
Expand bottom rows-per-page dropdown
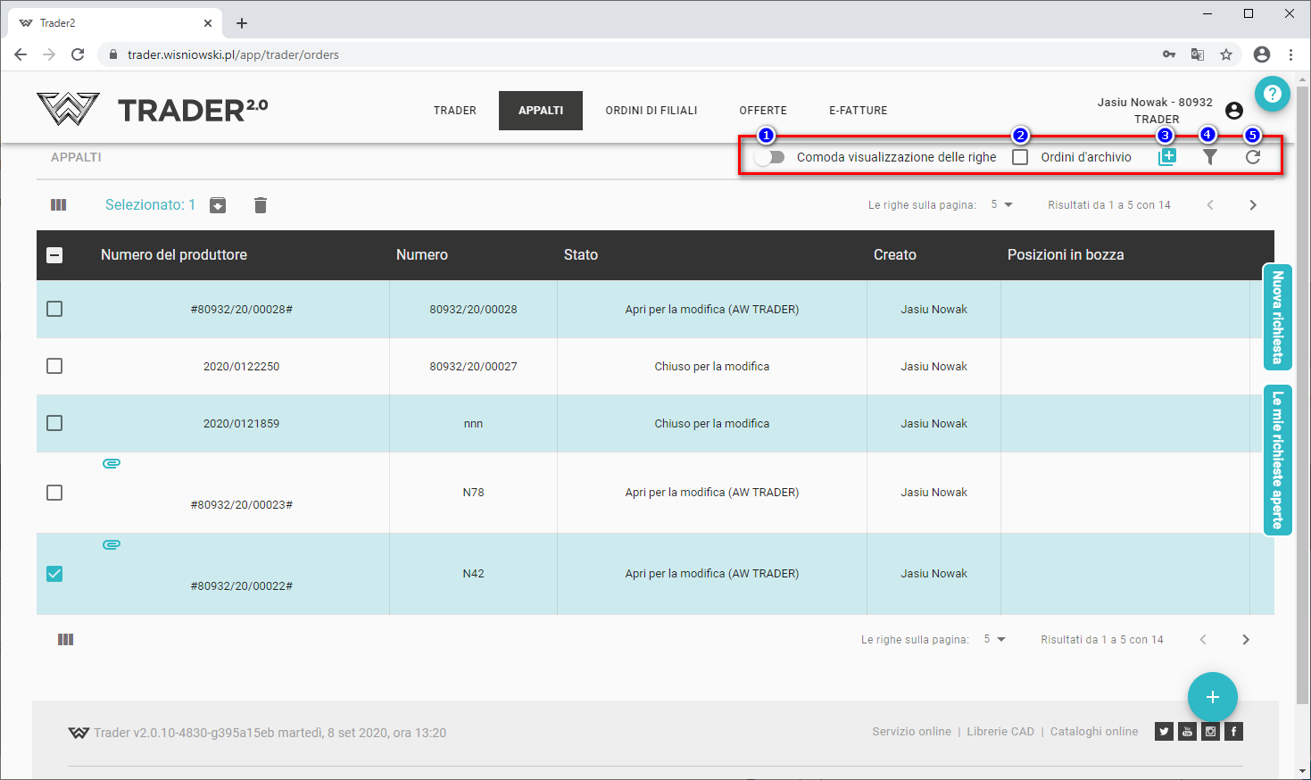click(x=994, y=640)
